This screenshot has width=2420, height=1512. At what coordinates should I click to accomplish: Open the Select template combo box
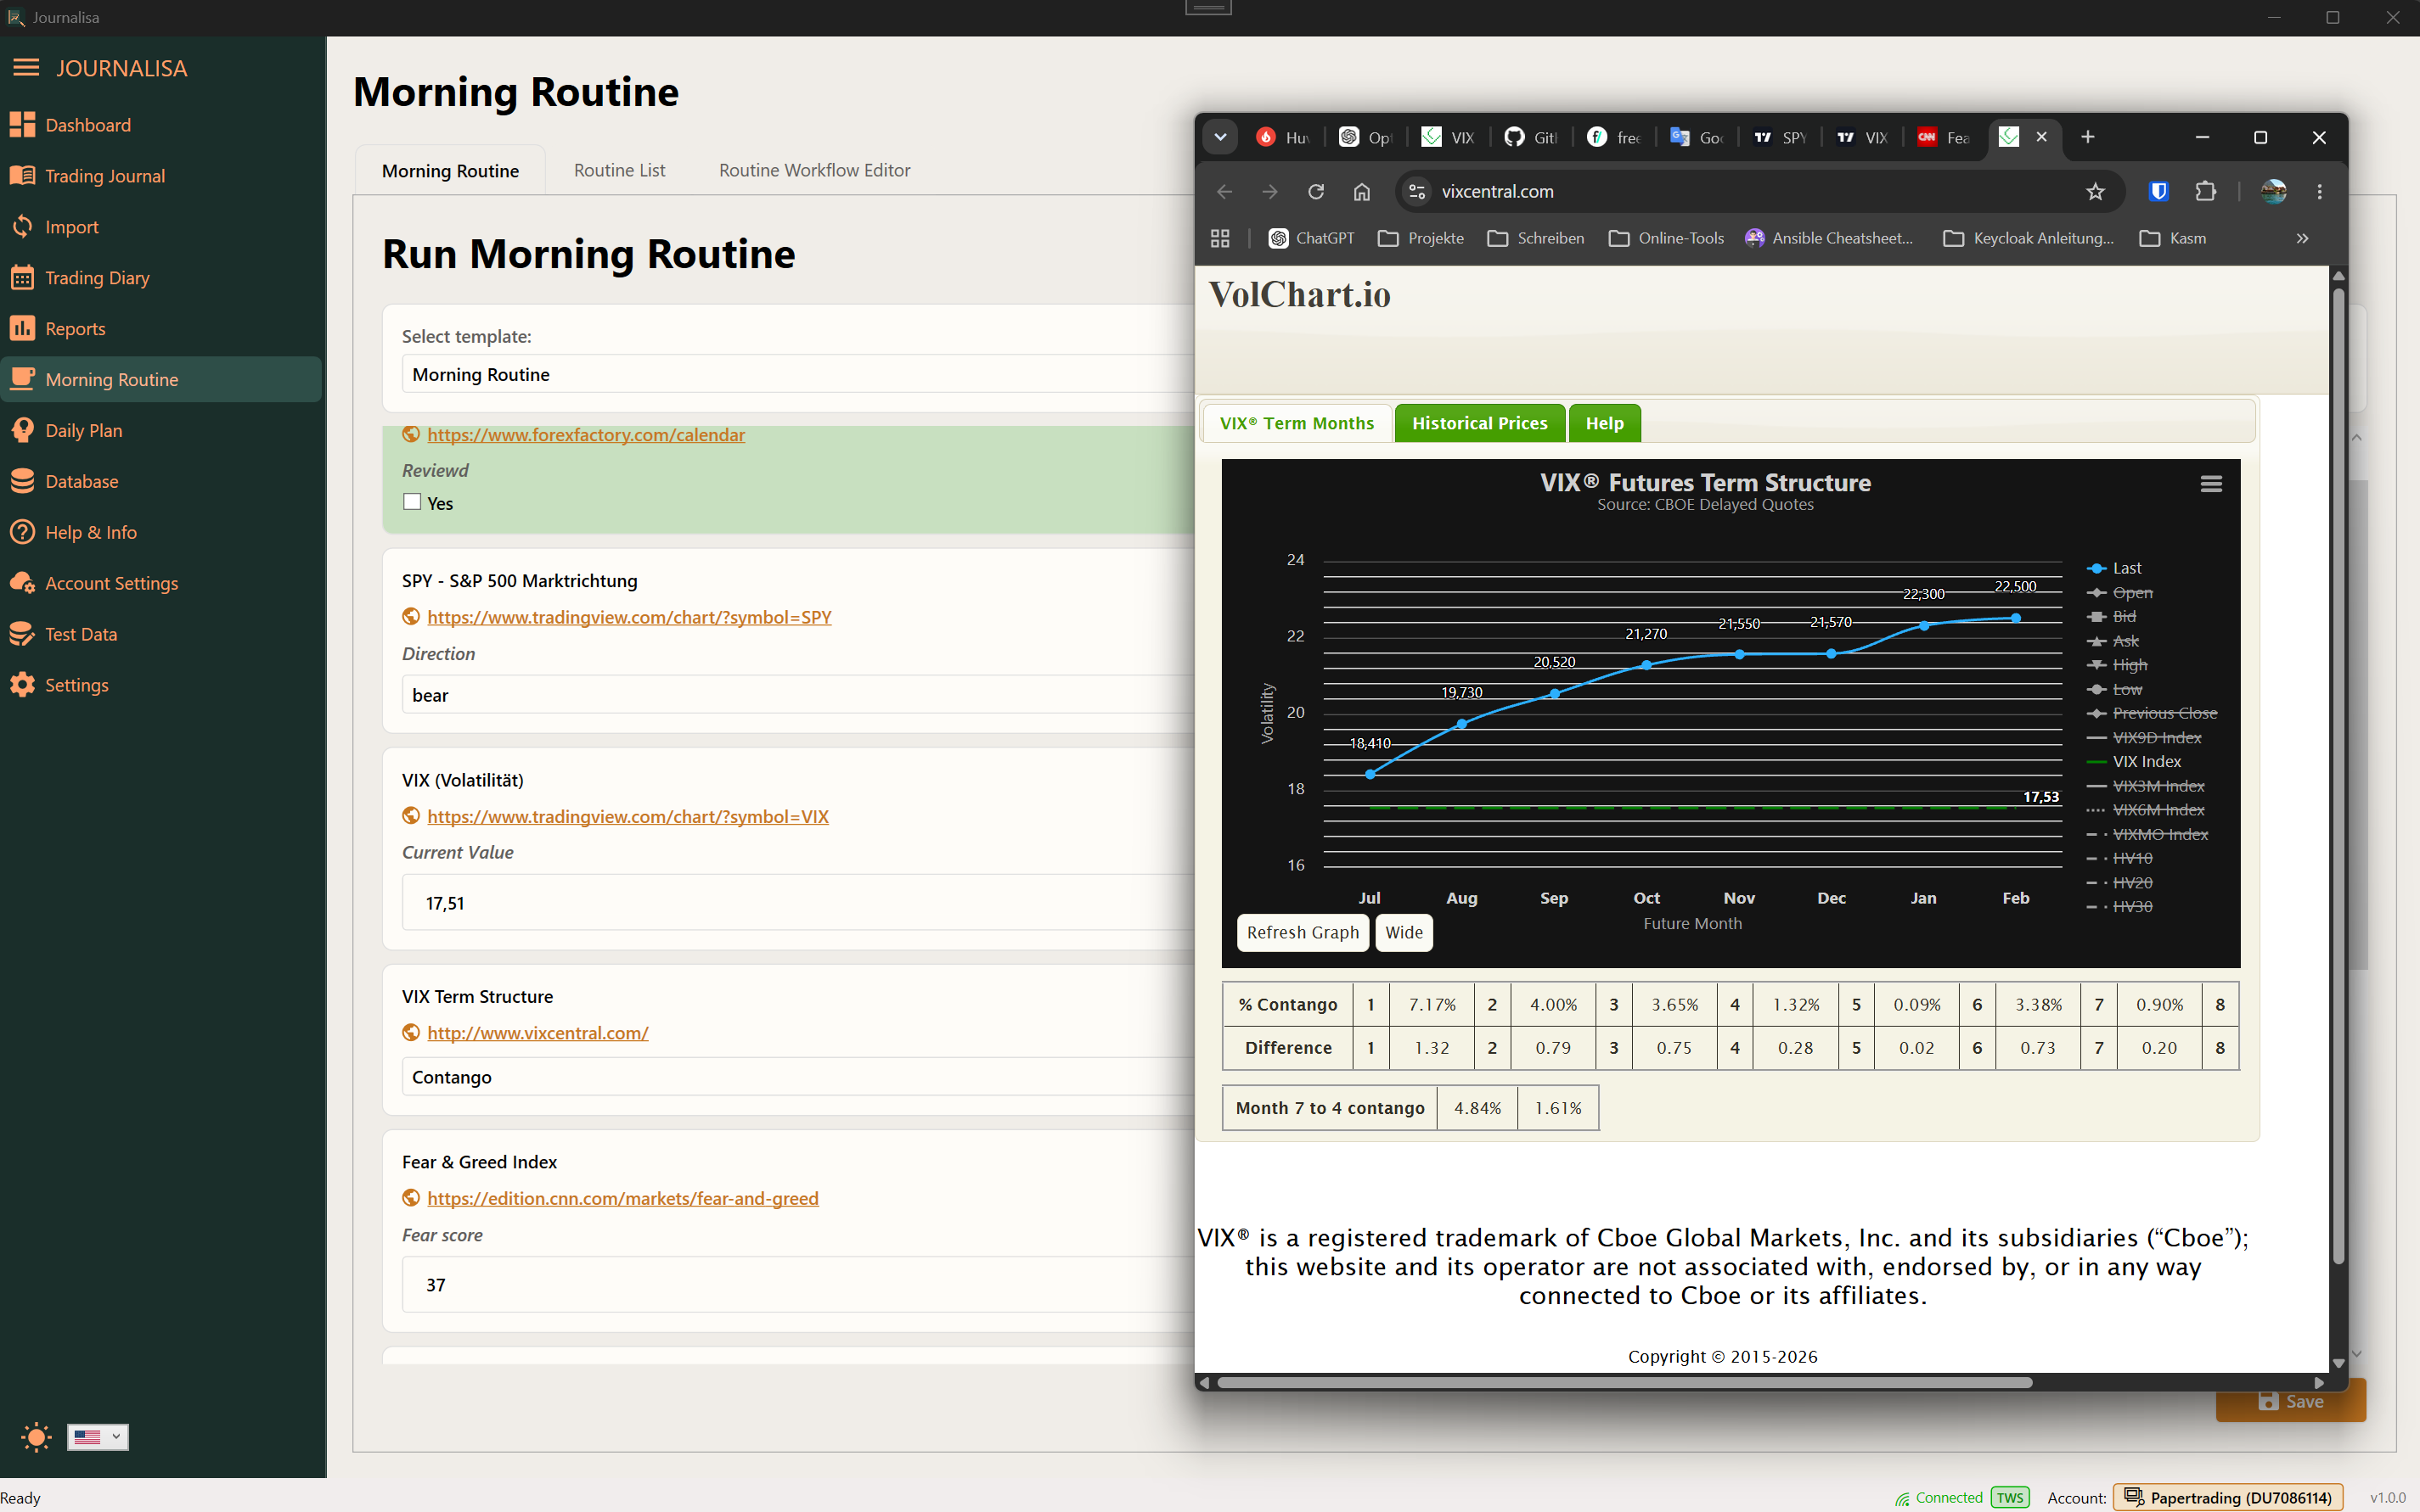(x=797, y=375)
